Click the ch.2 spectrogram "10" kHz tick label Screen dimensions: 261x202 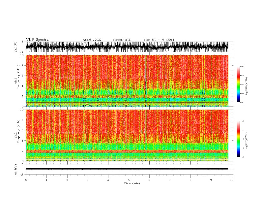(x=22, y=110)
